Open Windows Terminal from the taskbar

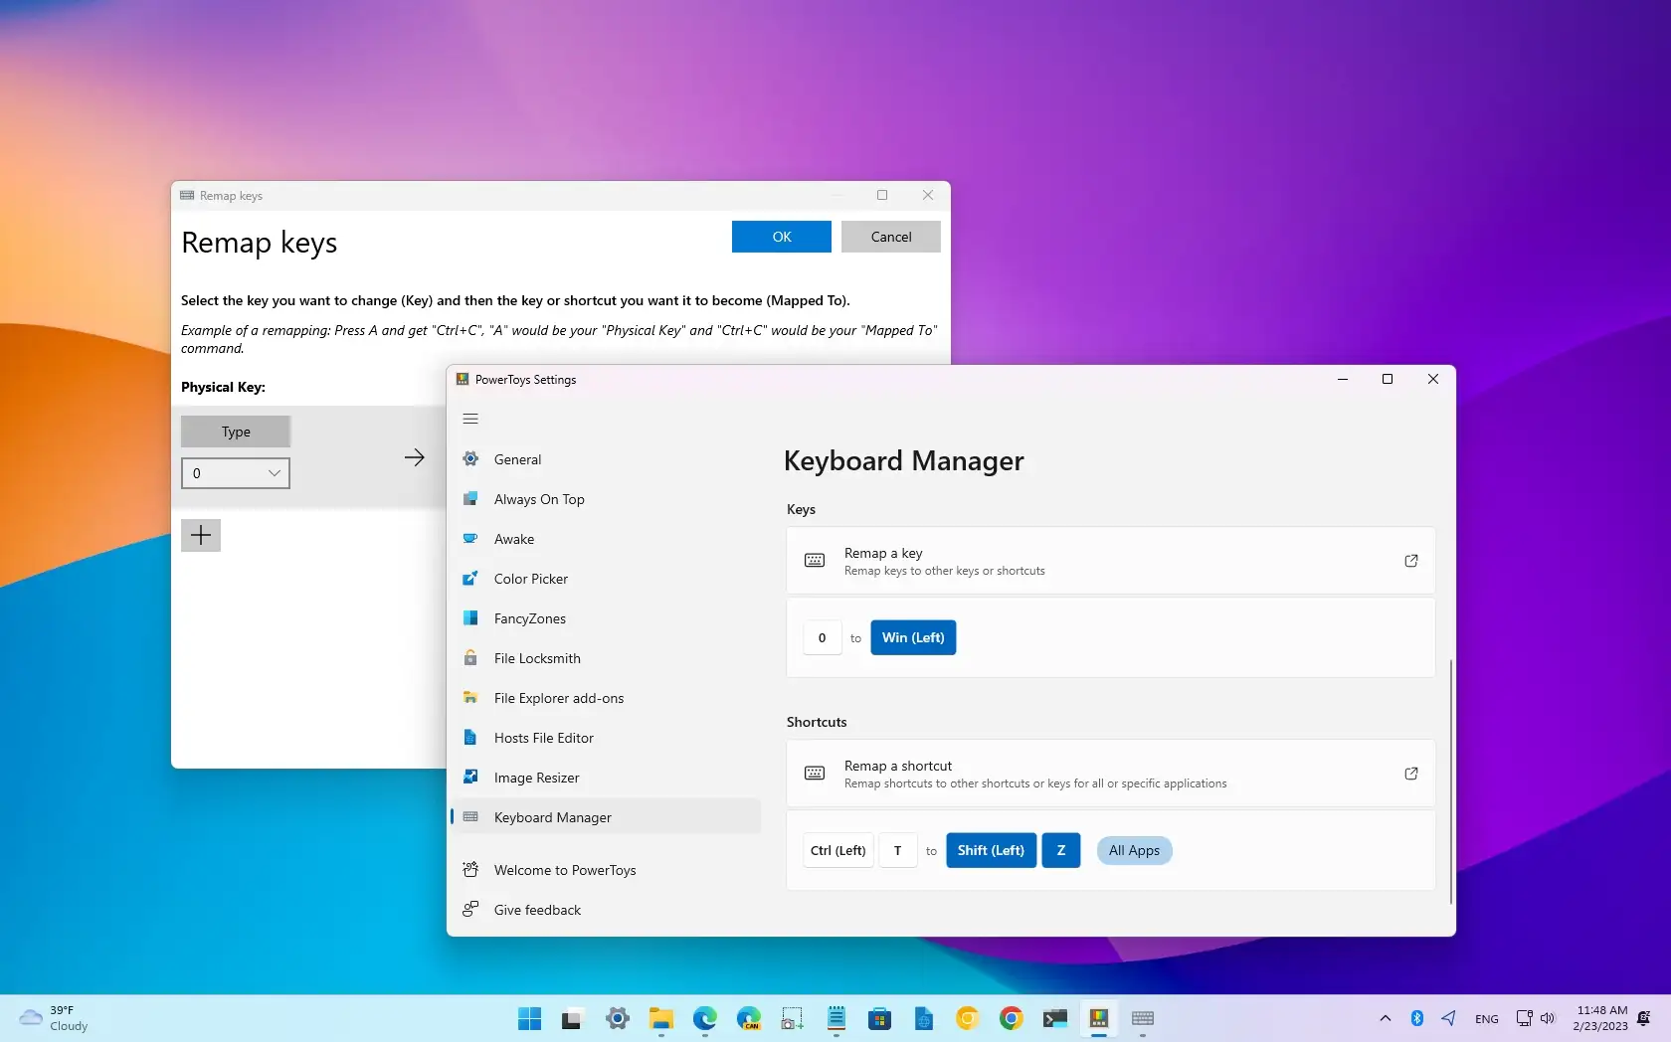click(x=1054, y=1019)
